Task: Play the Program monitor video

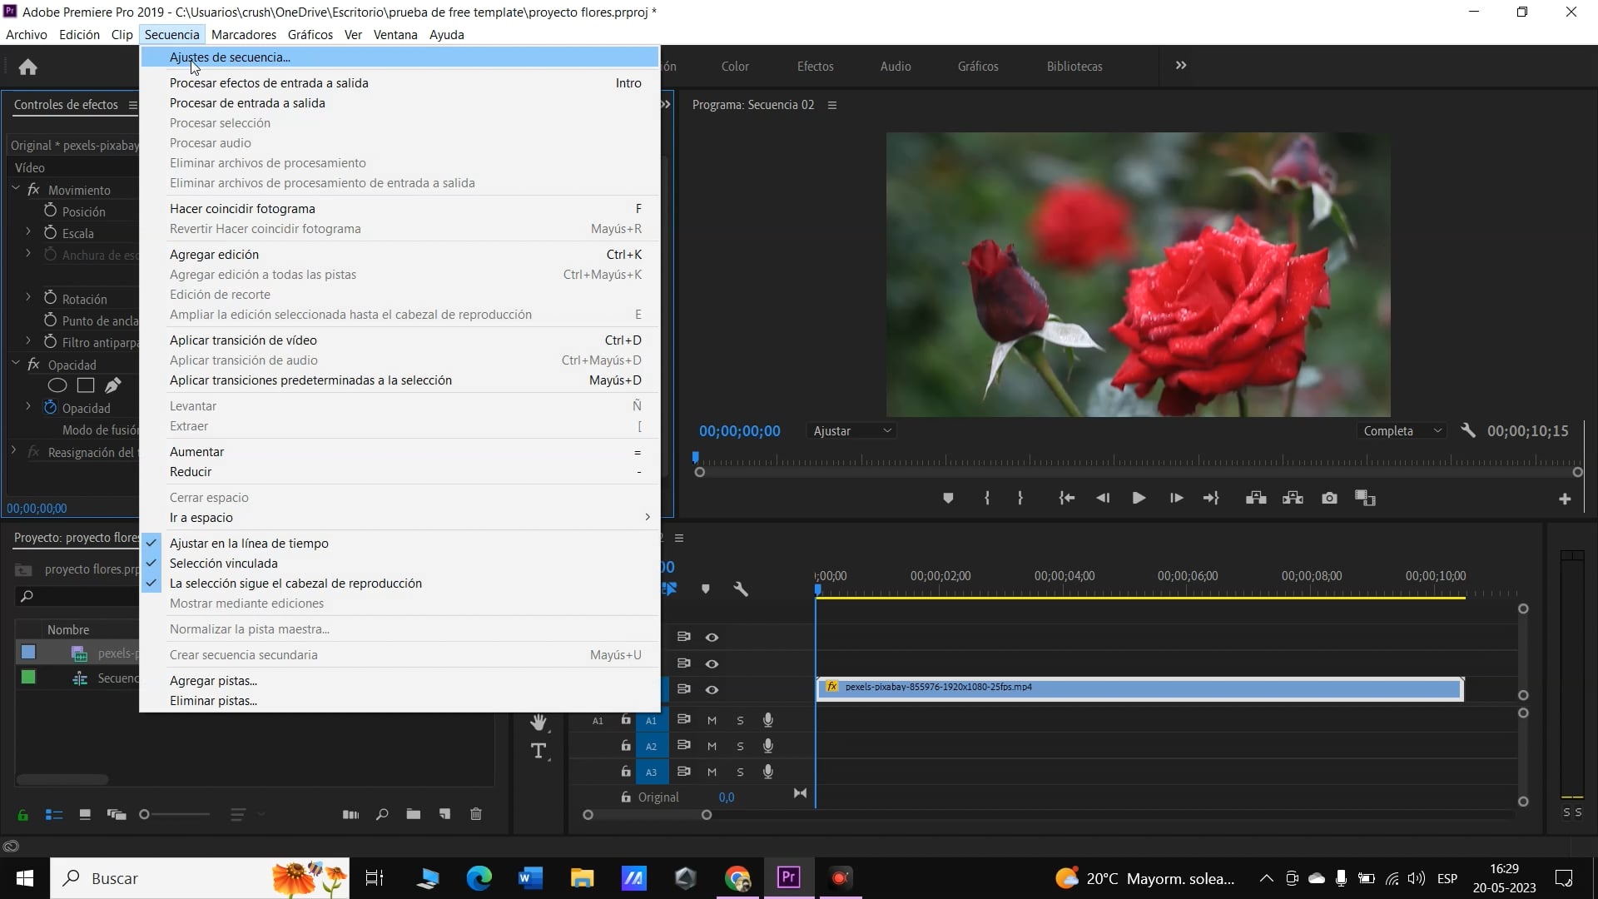Action: (1139, 498)
